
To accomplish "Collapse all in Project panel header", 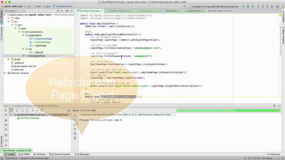I will click(62, 11).
